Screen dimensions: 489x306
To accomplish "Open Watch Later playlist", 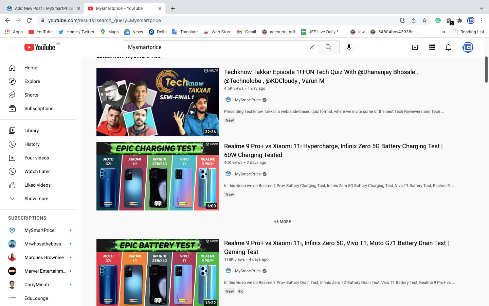I will click(38, 171).
